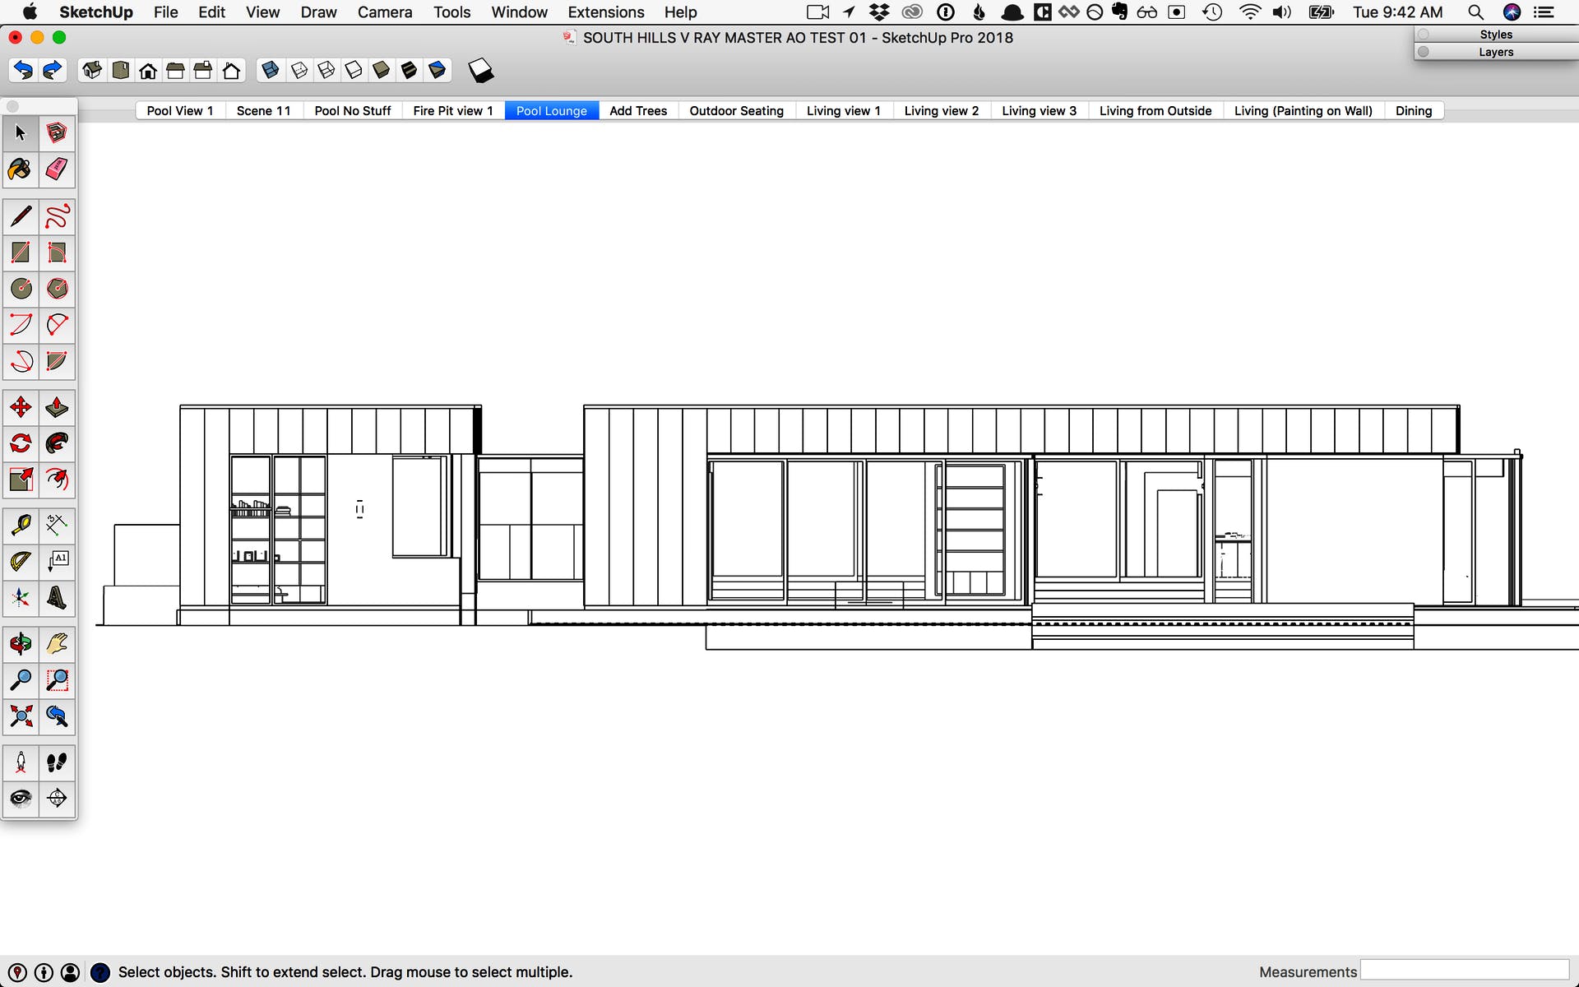Open the Camera menu
The width and height of the screenshot is (1579, 987).
point(384,12)
